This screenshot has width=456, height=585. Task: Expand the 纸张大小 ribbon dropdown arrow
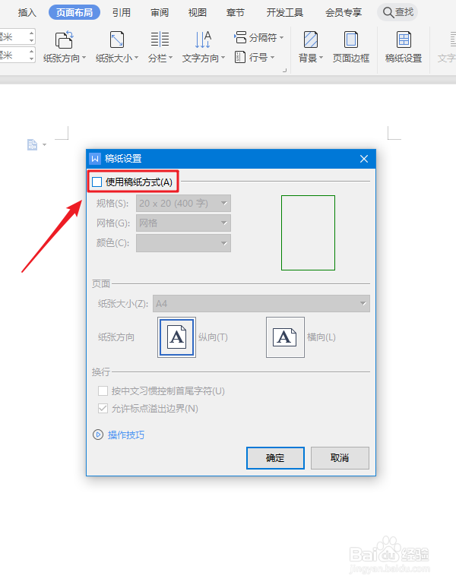click(x=136, y=58)
